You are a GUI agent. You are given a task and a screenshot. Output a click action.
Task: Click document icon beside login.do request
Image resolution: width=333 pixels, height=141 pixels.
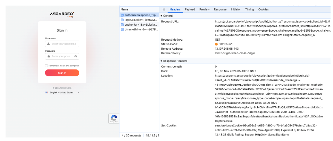pyautogui.click(x=122, y=20)
